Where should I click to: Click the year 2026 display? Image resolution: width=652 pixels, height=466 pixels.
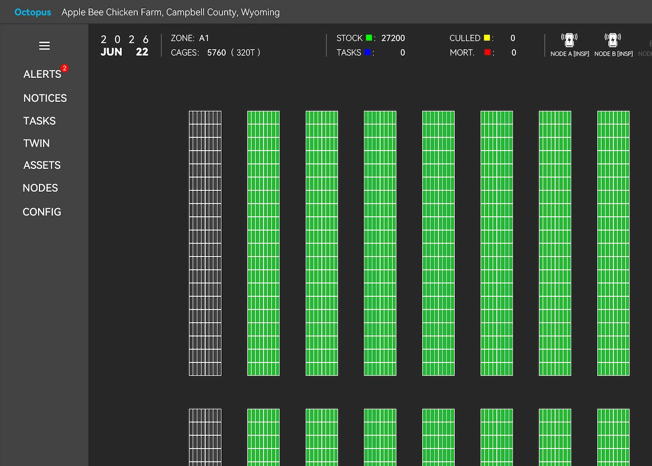coord(125,39)
